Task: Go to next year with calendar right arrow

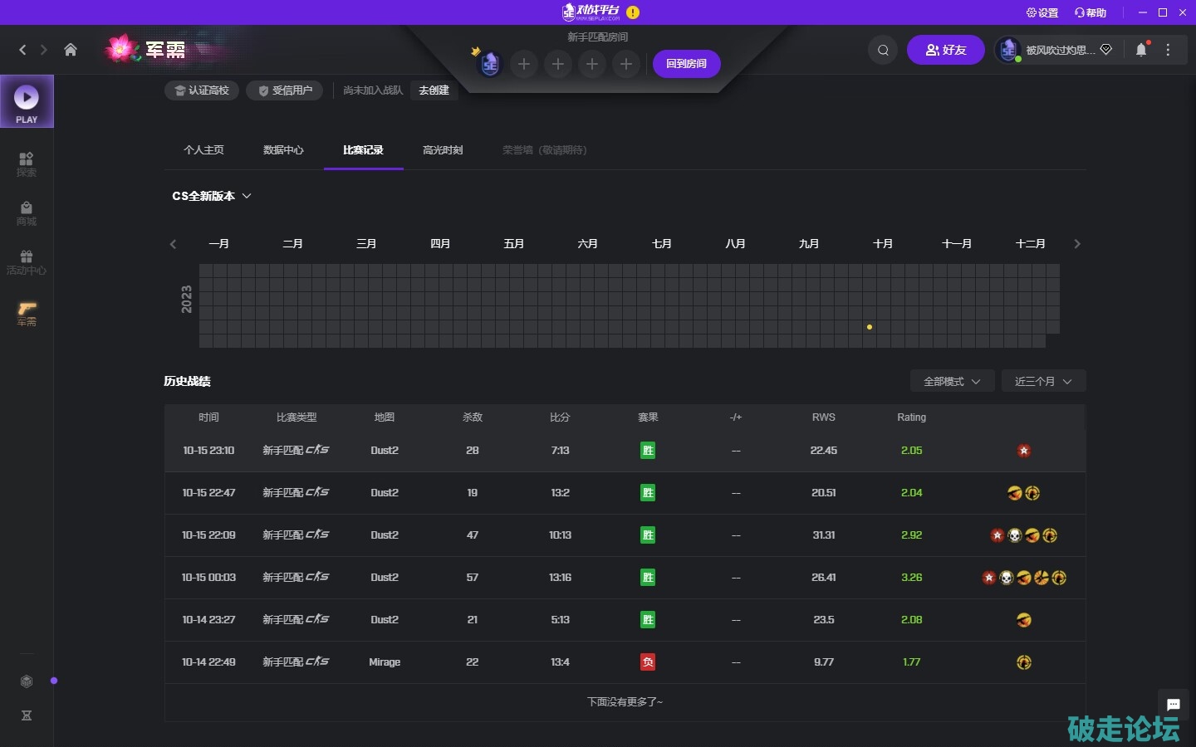Action: pyautogui.click(x=1077, y=244)
